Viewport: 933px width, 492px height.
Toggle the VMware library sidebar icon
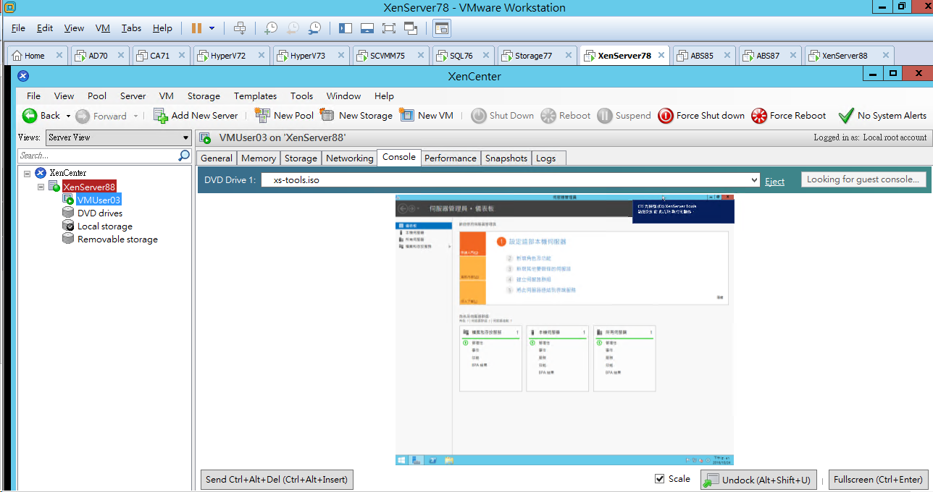(x=346, y=28)
